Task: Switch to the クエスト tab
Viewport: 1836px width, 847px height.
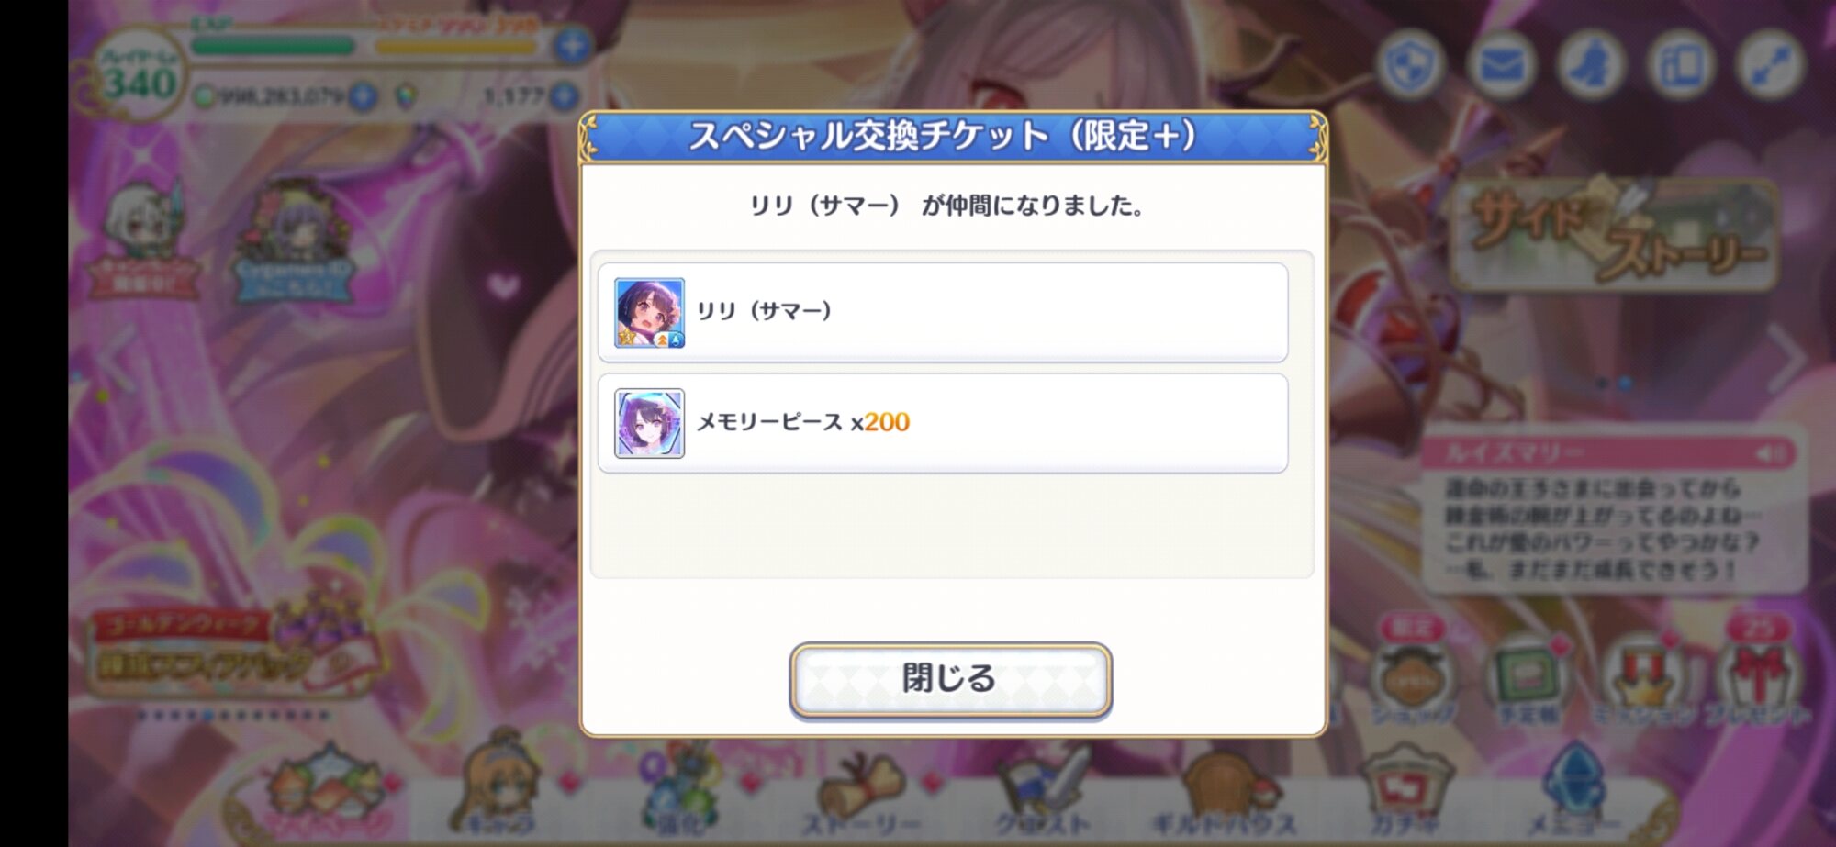Action: [1042, 789]
